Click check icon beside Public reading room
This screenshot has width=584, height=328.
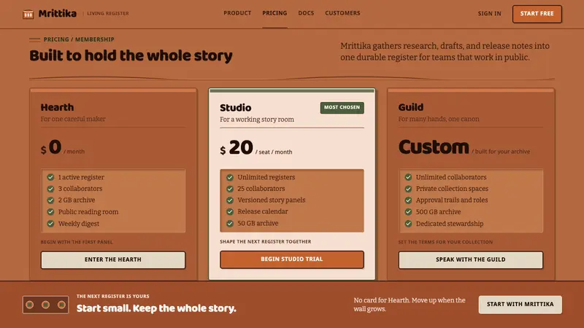coord(50,212)
